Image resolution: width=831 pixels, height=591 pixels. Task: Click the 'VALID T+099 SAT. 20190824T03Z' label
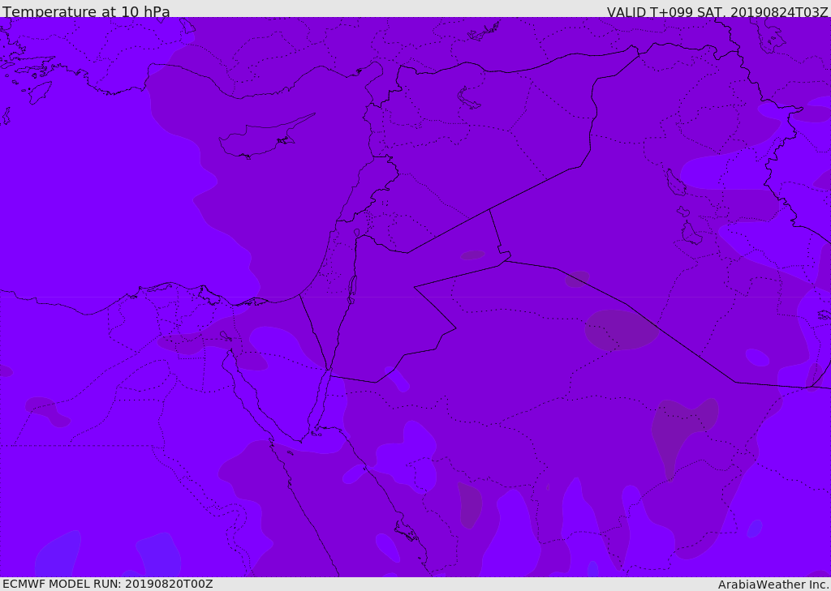click(x=717, y=12)
